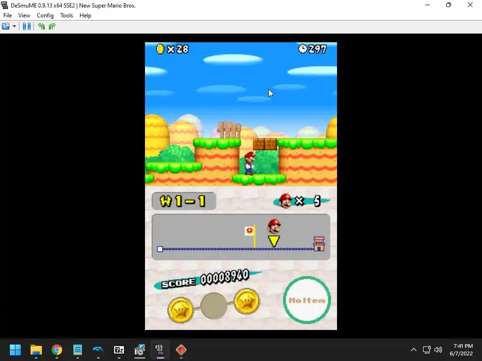482x361 pixels.
Task: Expand the Open ROM recent-files dropdown arrow
Action: 14,26
